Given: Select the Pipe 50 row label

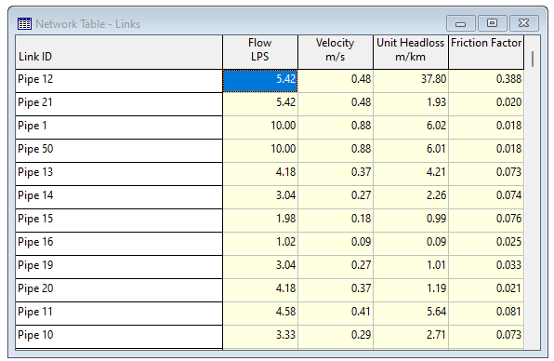Looking at the screenshot, I should tap(119, 151).
